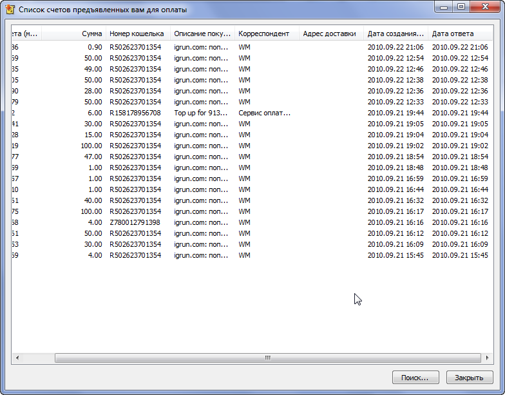Screen dimensions: 505x395
Task: Select response date 2010.09.21 18:54
Action: pos(460,157)
